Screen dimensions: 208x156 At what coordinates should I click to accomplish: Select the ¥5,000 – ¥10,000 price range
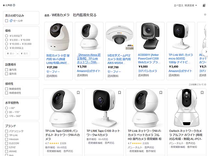[6, 40]
